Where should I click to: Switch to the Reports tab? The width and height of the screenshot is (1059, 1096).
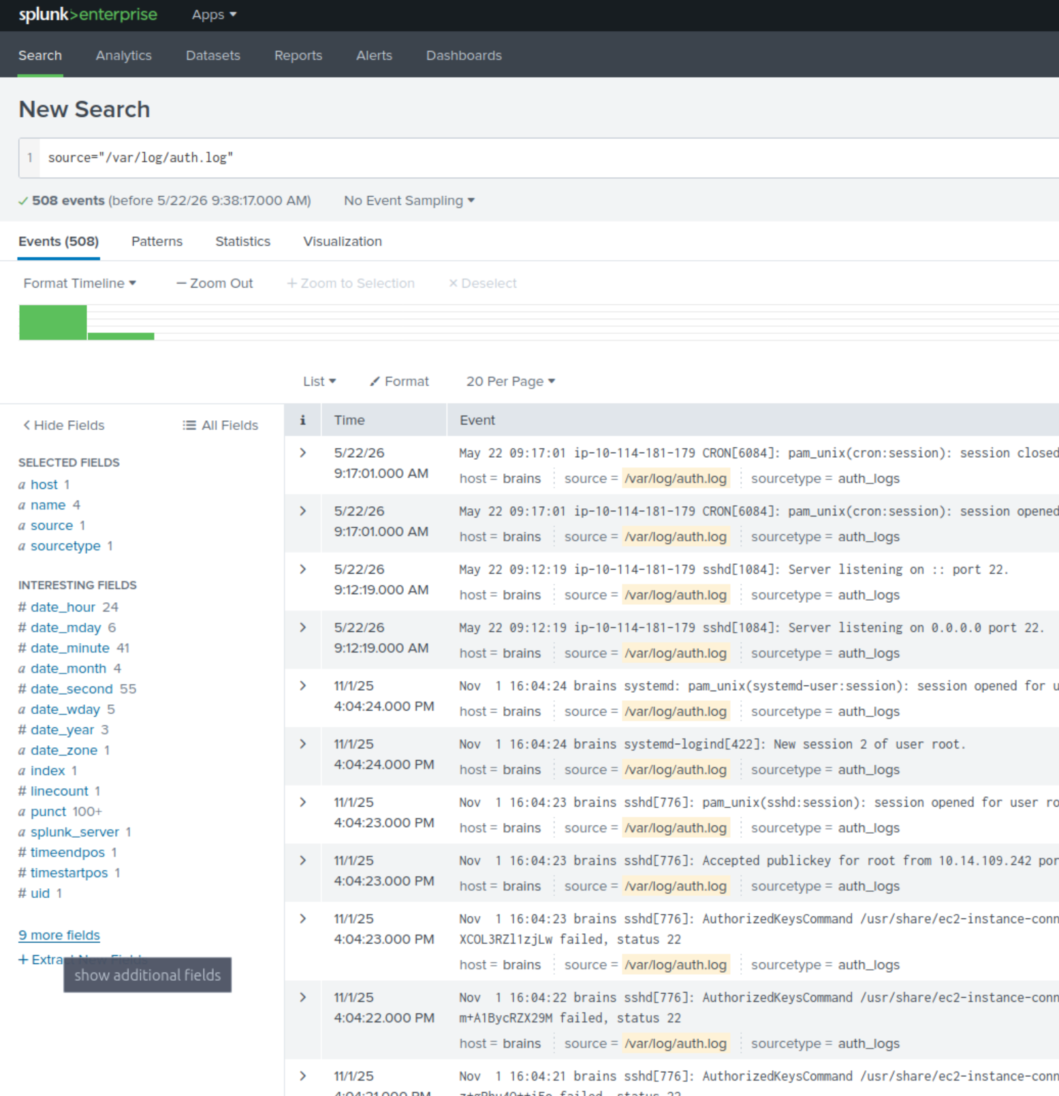point(298,55)
